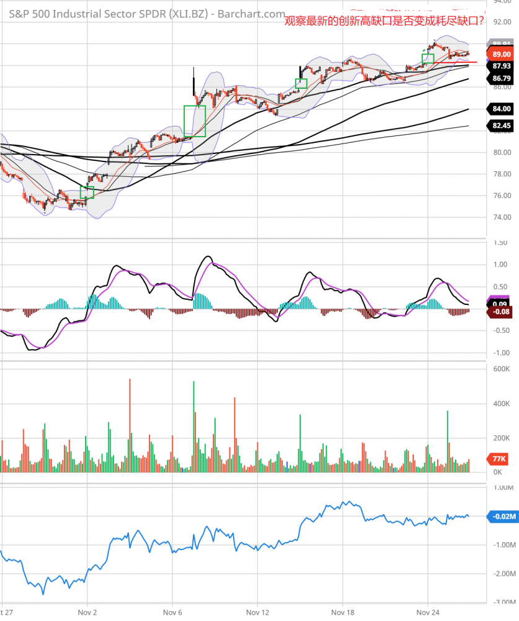519x621 pixels.
Task: Select the blue -0.02M indicator value label
Action: 502,516
